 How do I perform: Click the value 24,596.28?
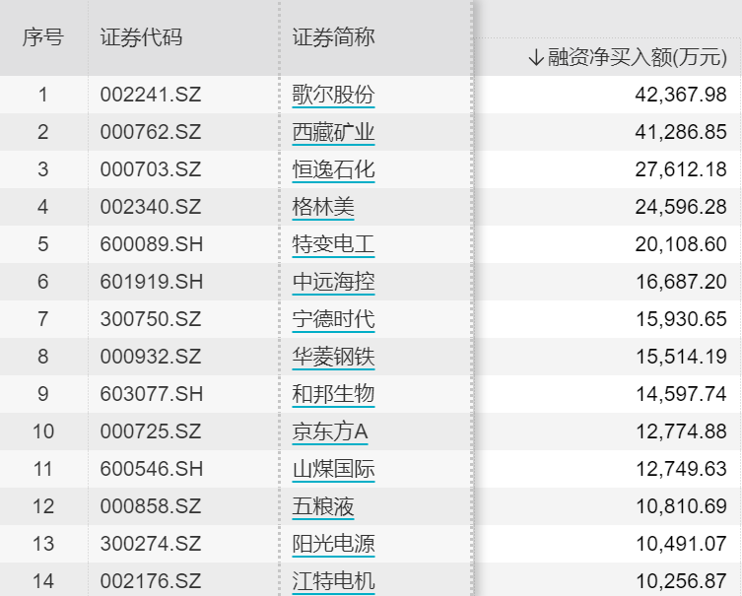point(681,207)
